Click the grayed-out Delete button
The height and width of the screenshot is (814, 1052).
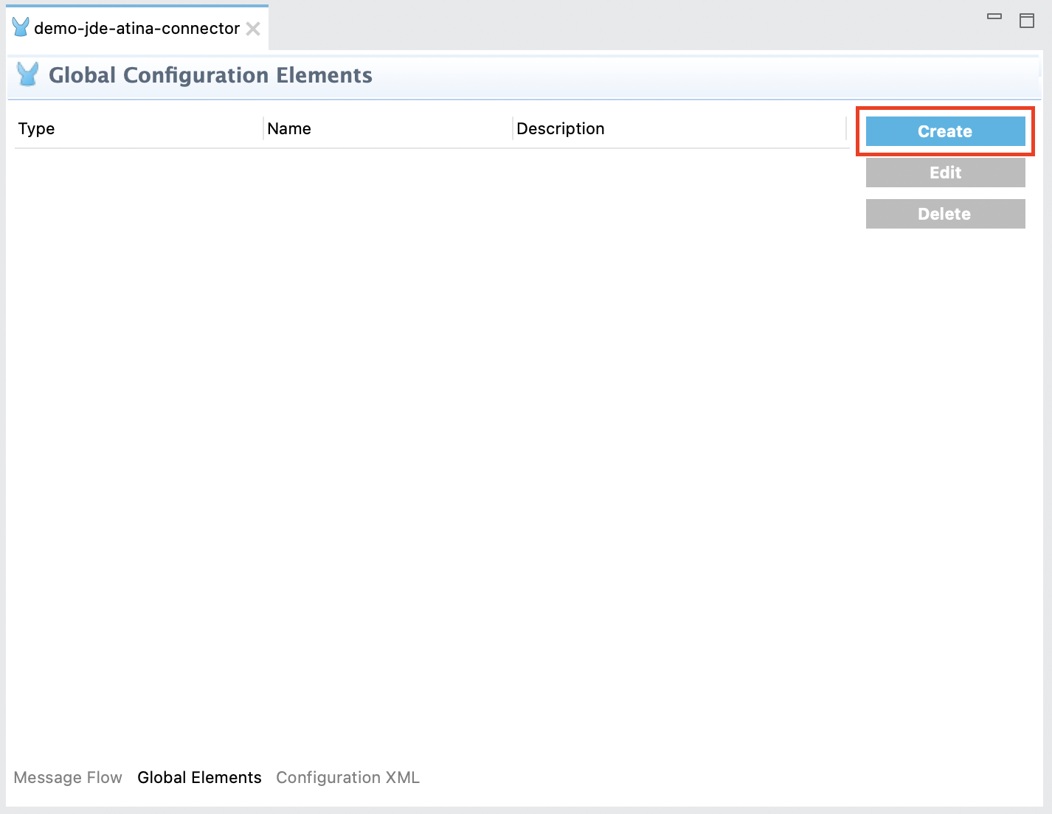coord(945,214)
